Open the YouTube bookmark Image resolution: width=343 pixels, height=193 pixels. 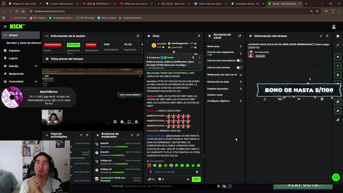(x=19, y=18)
